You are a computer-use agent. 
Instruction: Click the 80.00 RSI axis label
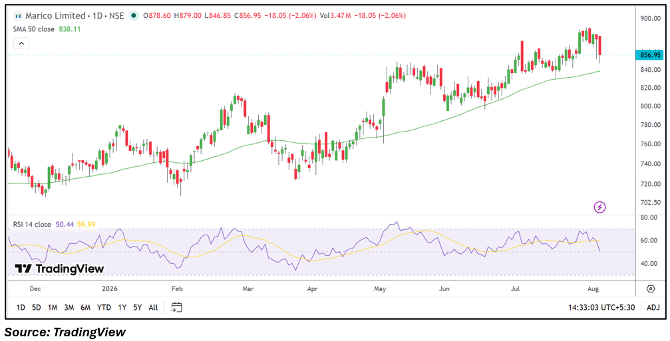point(648,217)
